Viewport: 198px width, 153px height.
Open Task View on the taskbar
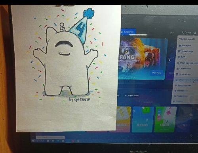pos(43,141)
